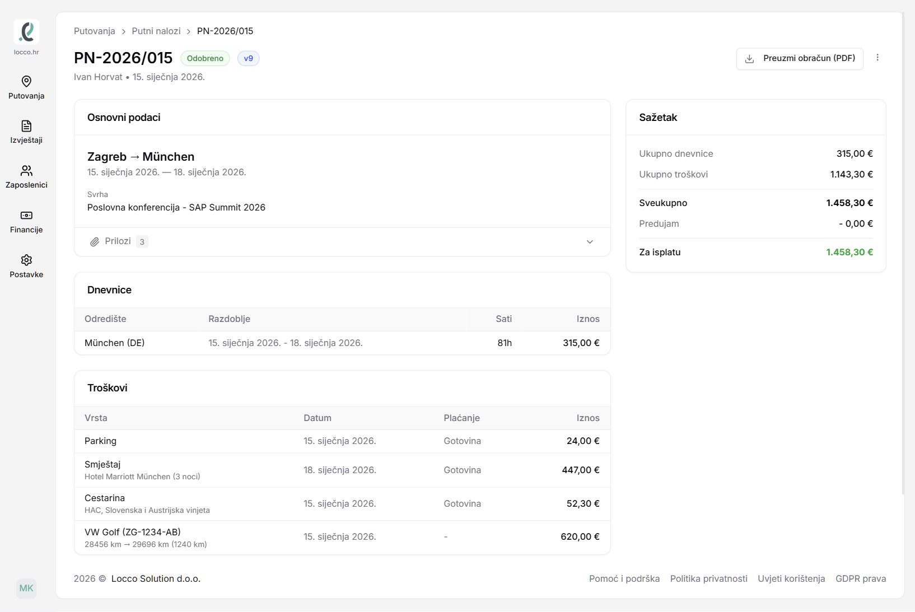Open the Financije sidebar section
This screenshot has width=915, height=612.
26,222
